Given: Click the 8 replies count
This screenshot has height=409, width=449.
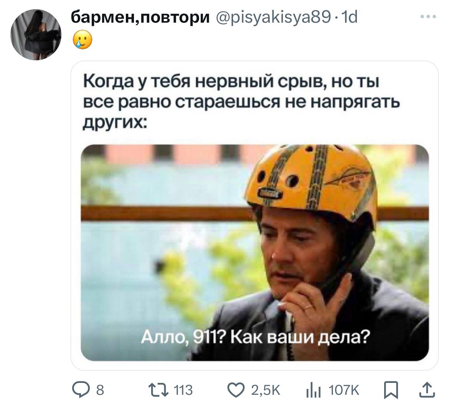Looking at the screenshot, I should (100, 390).
